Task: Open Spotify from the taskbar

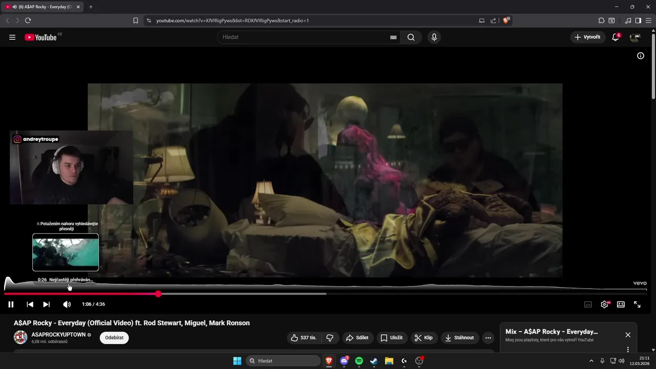Action: 359,361
